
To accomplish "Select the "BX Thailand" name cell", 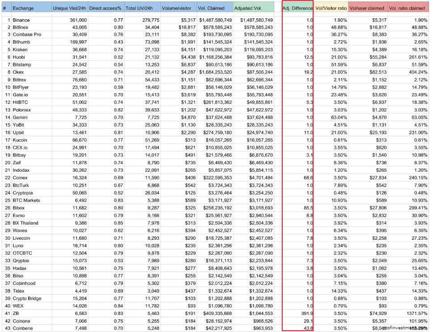I will tap(25, 223).
